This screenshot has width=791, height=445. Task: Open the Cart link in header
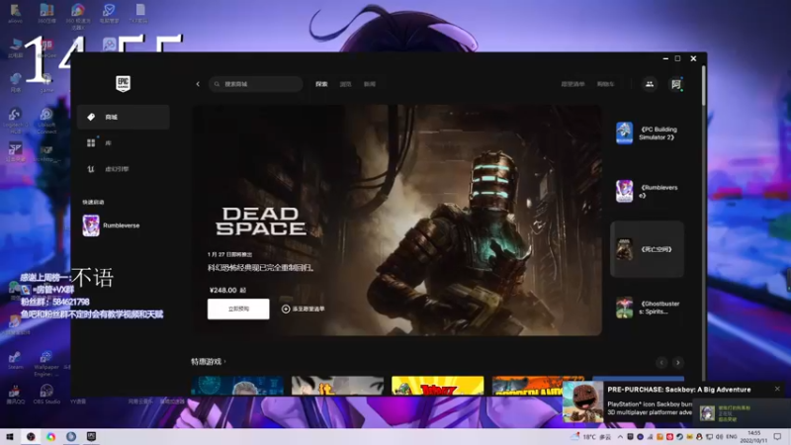tap(605, 84)
